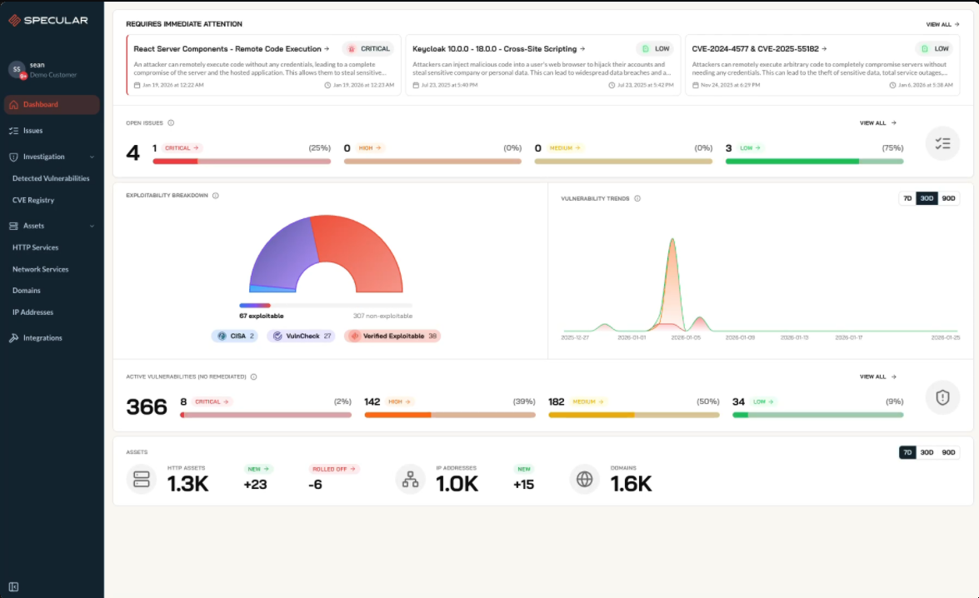Collapse the Assets section chevron
The width and height of the screenshot is (979, 598).
[92, 226]
